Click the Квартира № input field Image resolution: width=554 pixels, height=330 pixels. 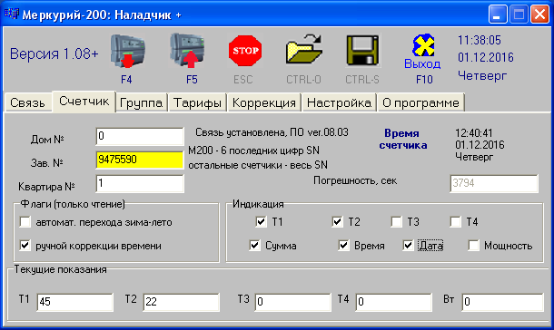click(140, 184)
